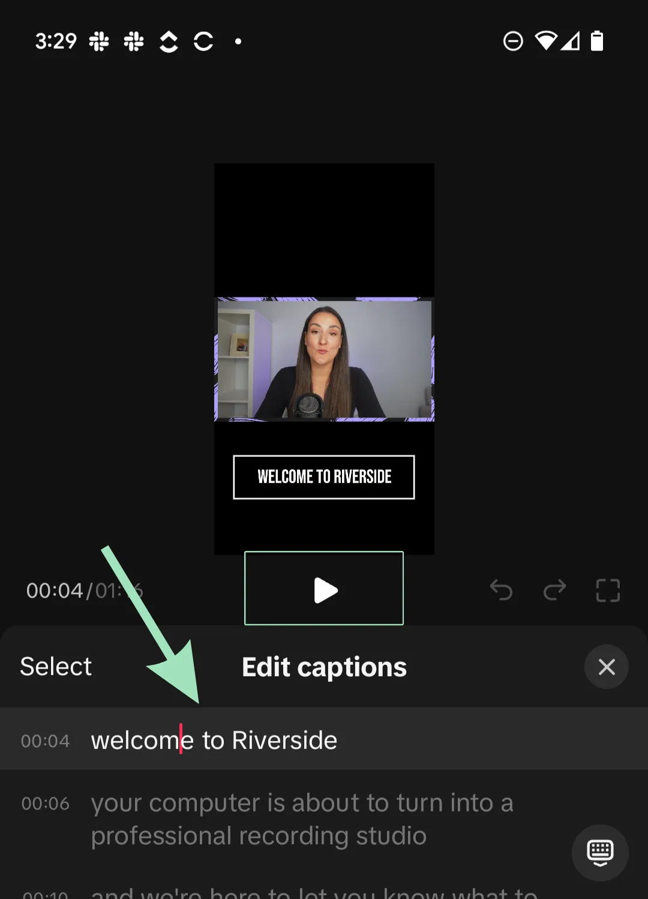This screenshot has width=648, height=899.
Task: Redo the last caption change
Action: coord(554,590)
